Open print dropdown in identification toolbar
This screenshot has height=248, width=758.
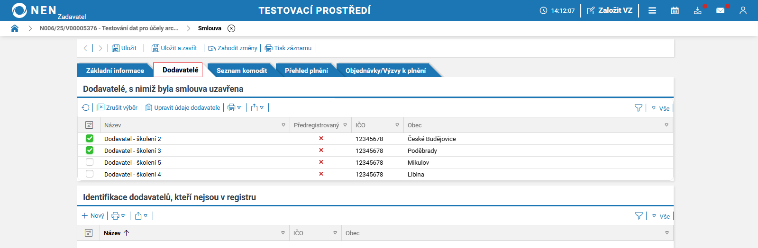coord(118,216)
